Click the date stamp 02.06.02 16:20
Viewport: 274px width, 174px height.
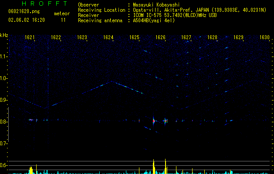pyautogui.click(x=27, y=20)
